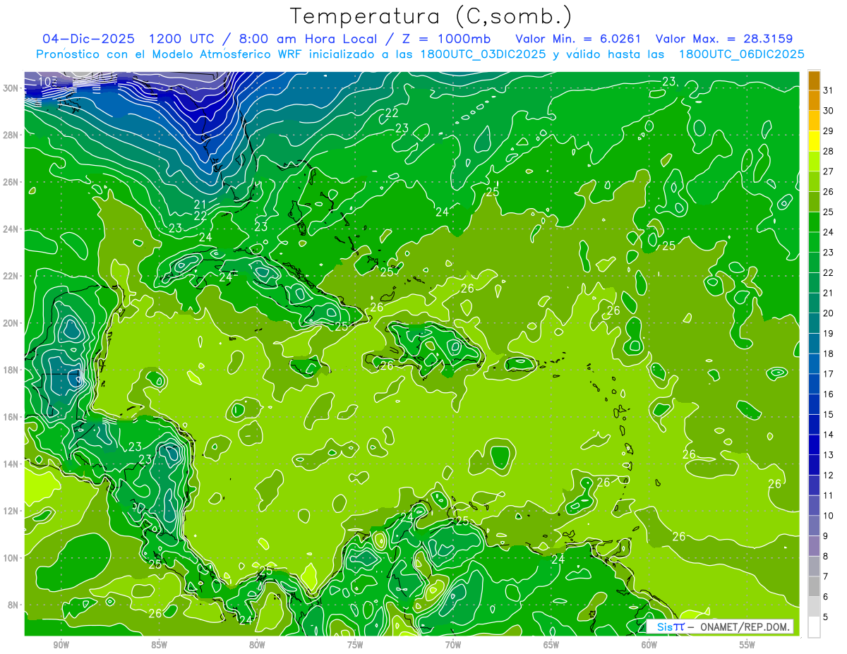This screenshot has width=847, height=654.
Task: Click the 55W longitude axis label
Action: click(747, 645)
